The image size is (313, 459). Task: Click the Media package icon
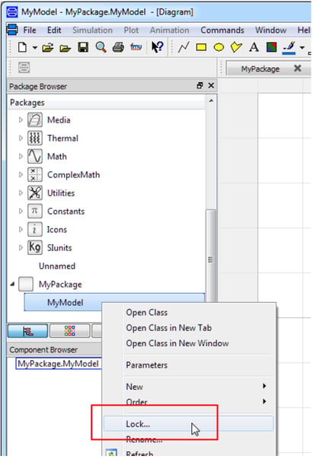[35, 120]
